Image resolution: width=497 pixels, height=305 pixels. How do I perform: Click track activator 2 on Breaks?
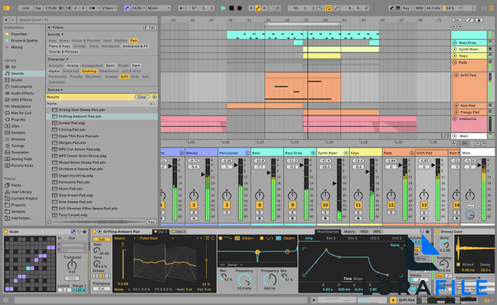coord(194,205)
